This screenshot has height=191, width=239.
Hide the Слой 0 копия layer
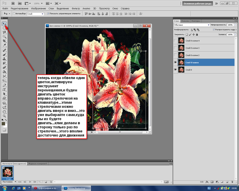pos(176,62)
